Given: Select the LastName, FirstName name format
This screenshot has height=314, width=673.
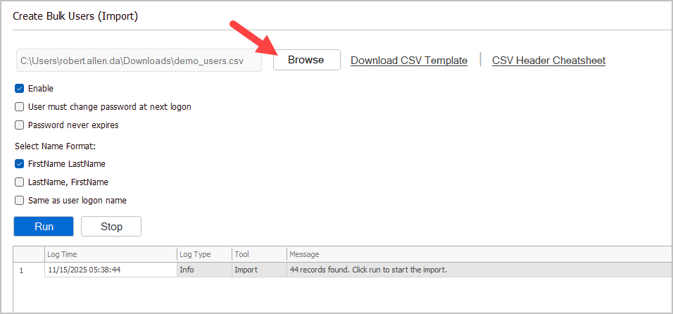Looking at the screenshot, I should [x=20, y=182].
